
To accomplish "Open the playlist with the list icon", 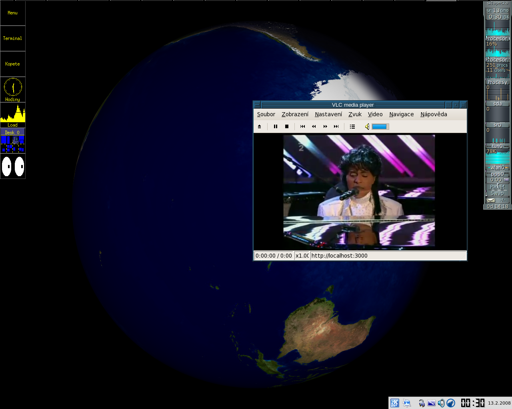I will [x=352, y=127].
